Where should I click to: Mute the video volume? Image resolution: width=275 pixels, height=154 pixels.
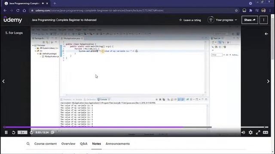click(x=243, y=133)
